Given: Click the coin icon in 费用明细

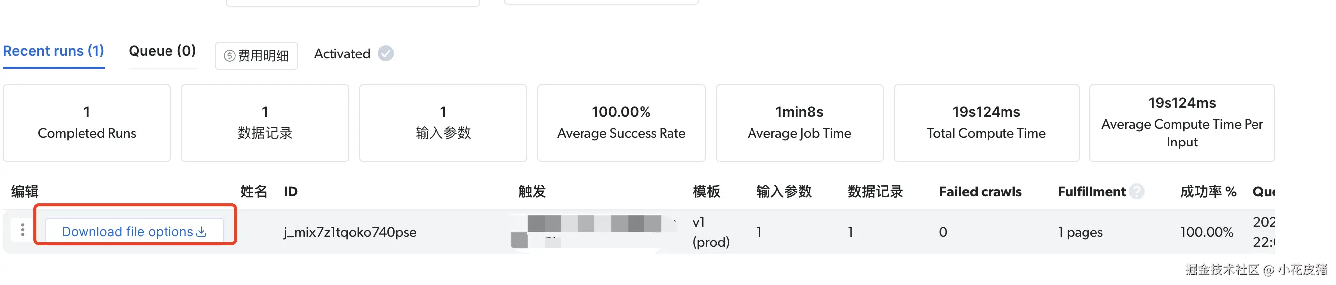Looking at the screenshot, I should [229, 56].
